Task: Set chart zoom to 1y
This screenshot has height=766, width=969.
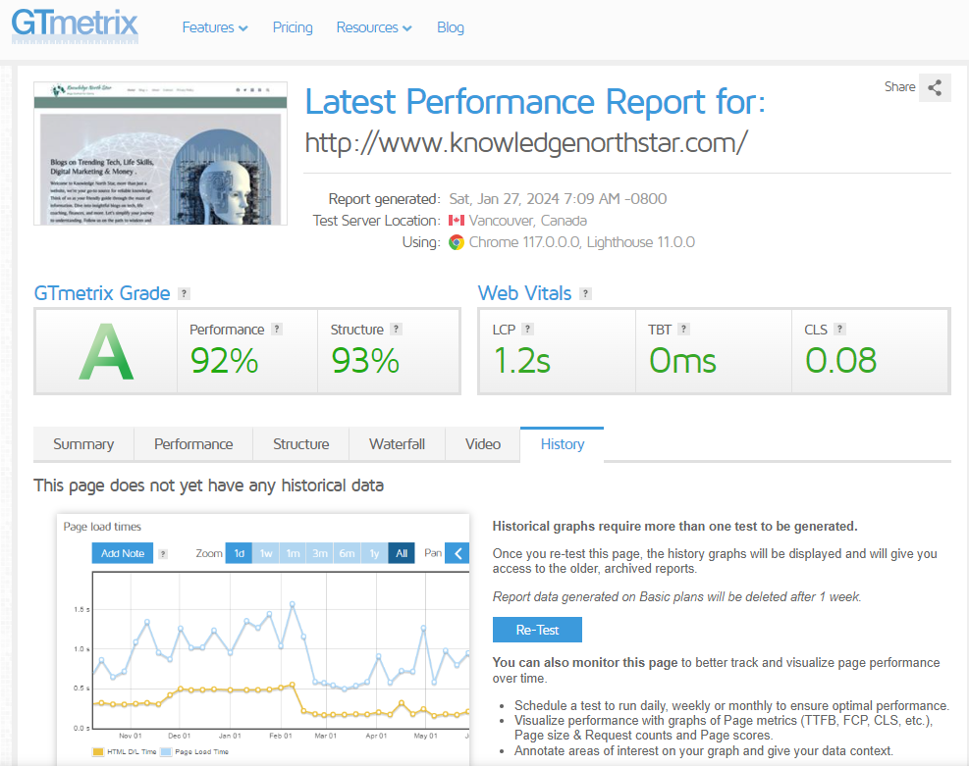Action: tap(374, 553)
